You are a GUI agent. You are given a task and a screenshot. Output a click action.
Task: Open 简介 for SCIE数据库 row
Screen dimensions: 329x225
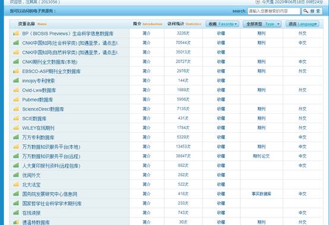click(x=146, y=118)
